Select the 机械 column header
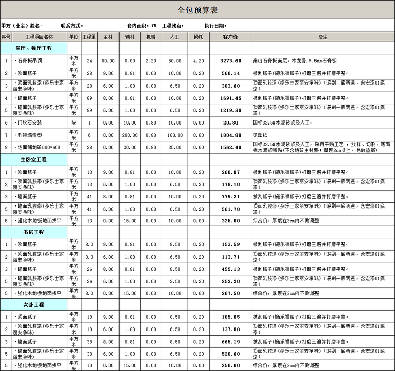 coord(151,37)
